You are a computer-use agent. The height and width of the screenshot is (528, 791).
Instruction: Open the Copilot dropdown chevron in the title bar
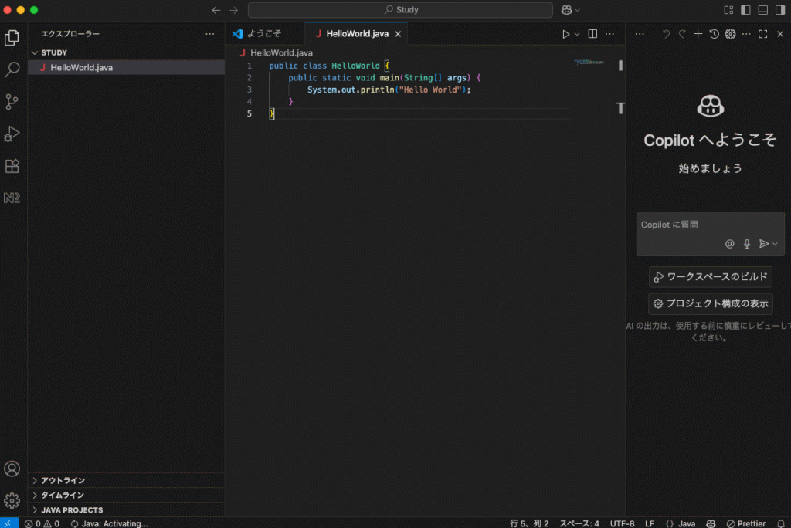[578, 10]
